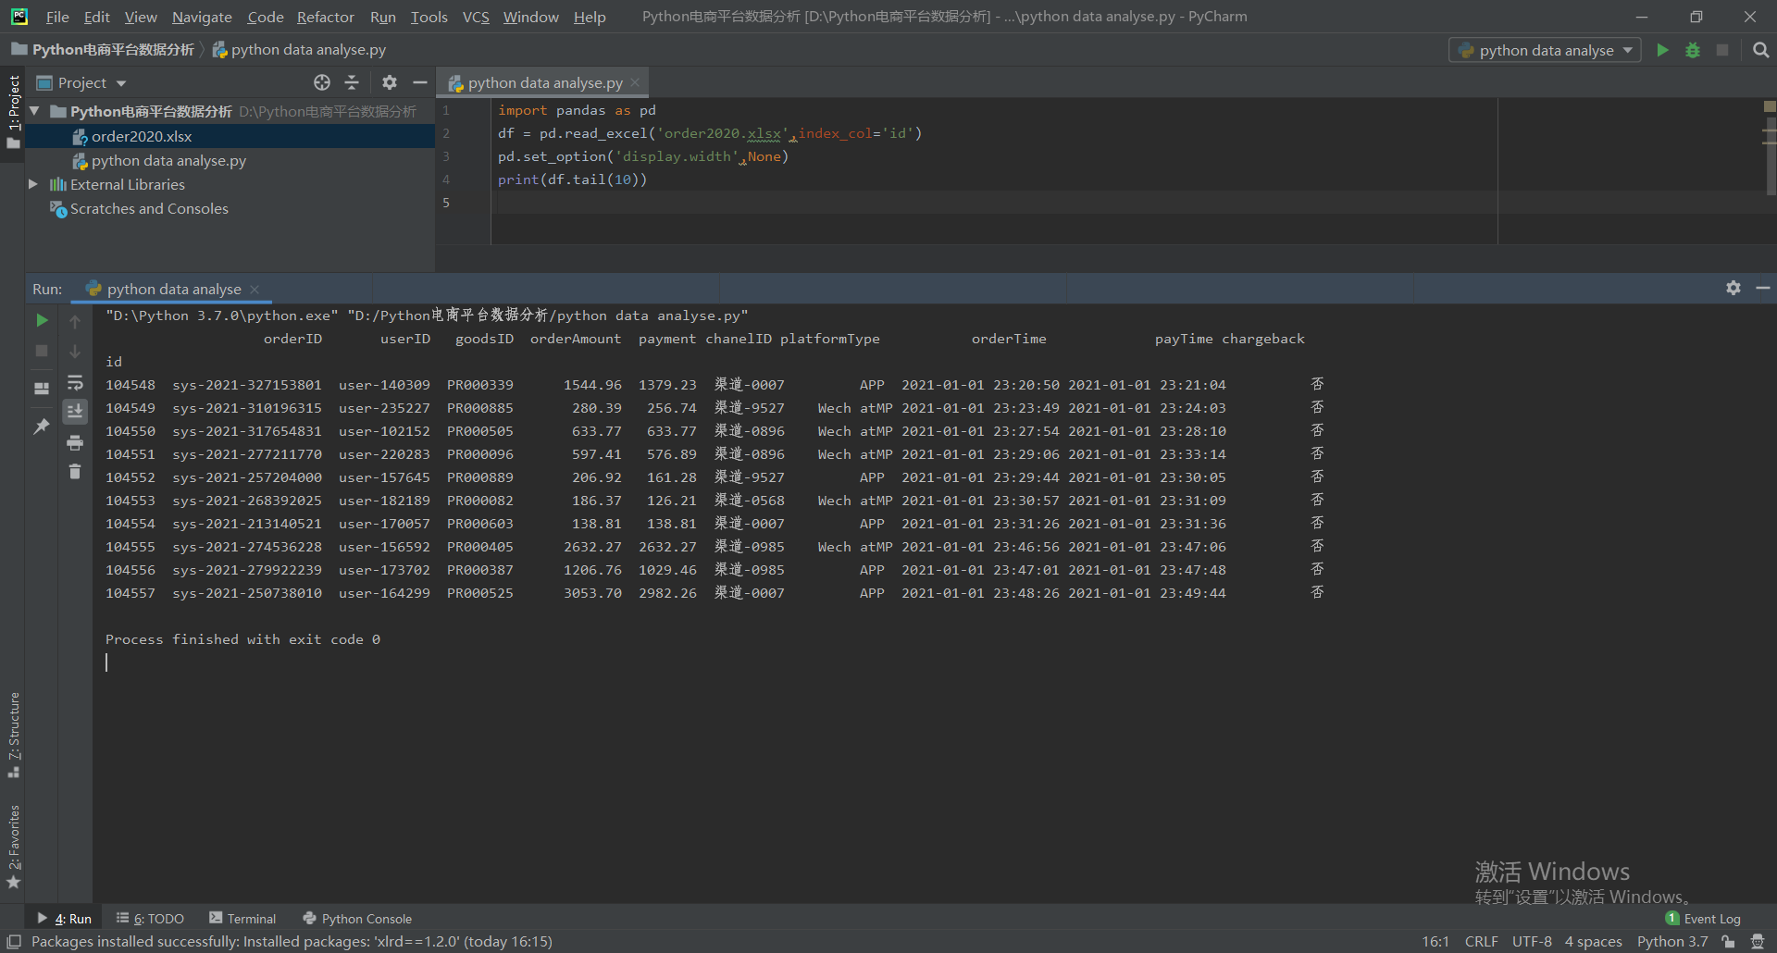Click the inspector hector icon in status bar
Image resolution: width=1777 pixels, height=953 pixels.
pos(1758,942)
